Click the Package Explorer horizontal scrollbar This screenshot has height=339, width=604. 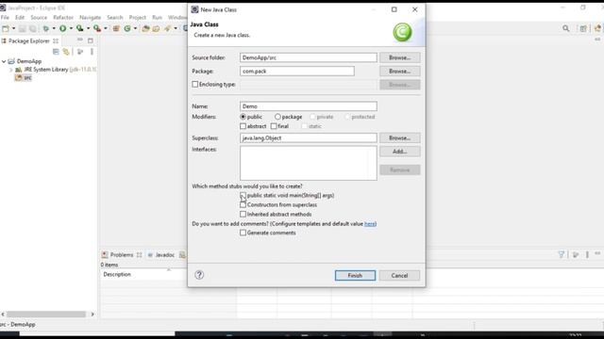click(x=46, y=314)
